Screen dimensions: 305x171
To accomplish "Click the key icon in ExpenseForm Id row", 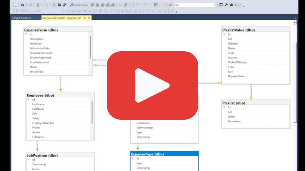I will pos(26,34).
